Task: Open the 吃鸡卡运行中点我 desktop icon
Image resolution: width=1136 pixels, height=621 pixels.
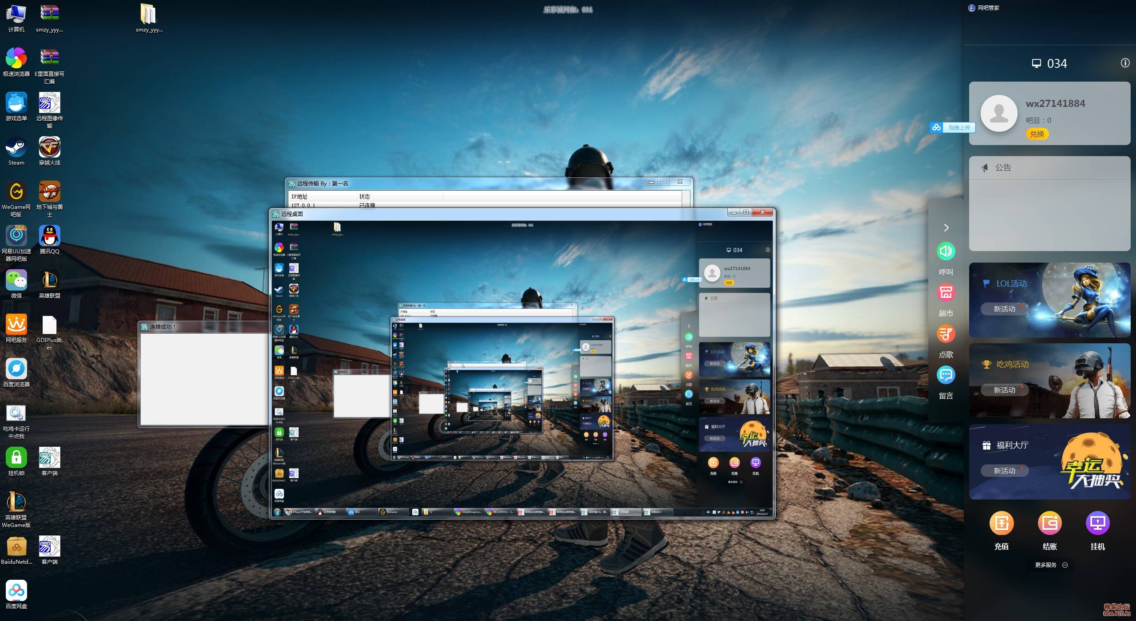Action: pos(16,421)
